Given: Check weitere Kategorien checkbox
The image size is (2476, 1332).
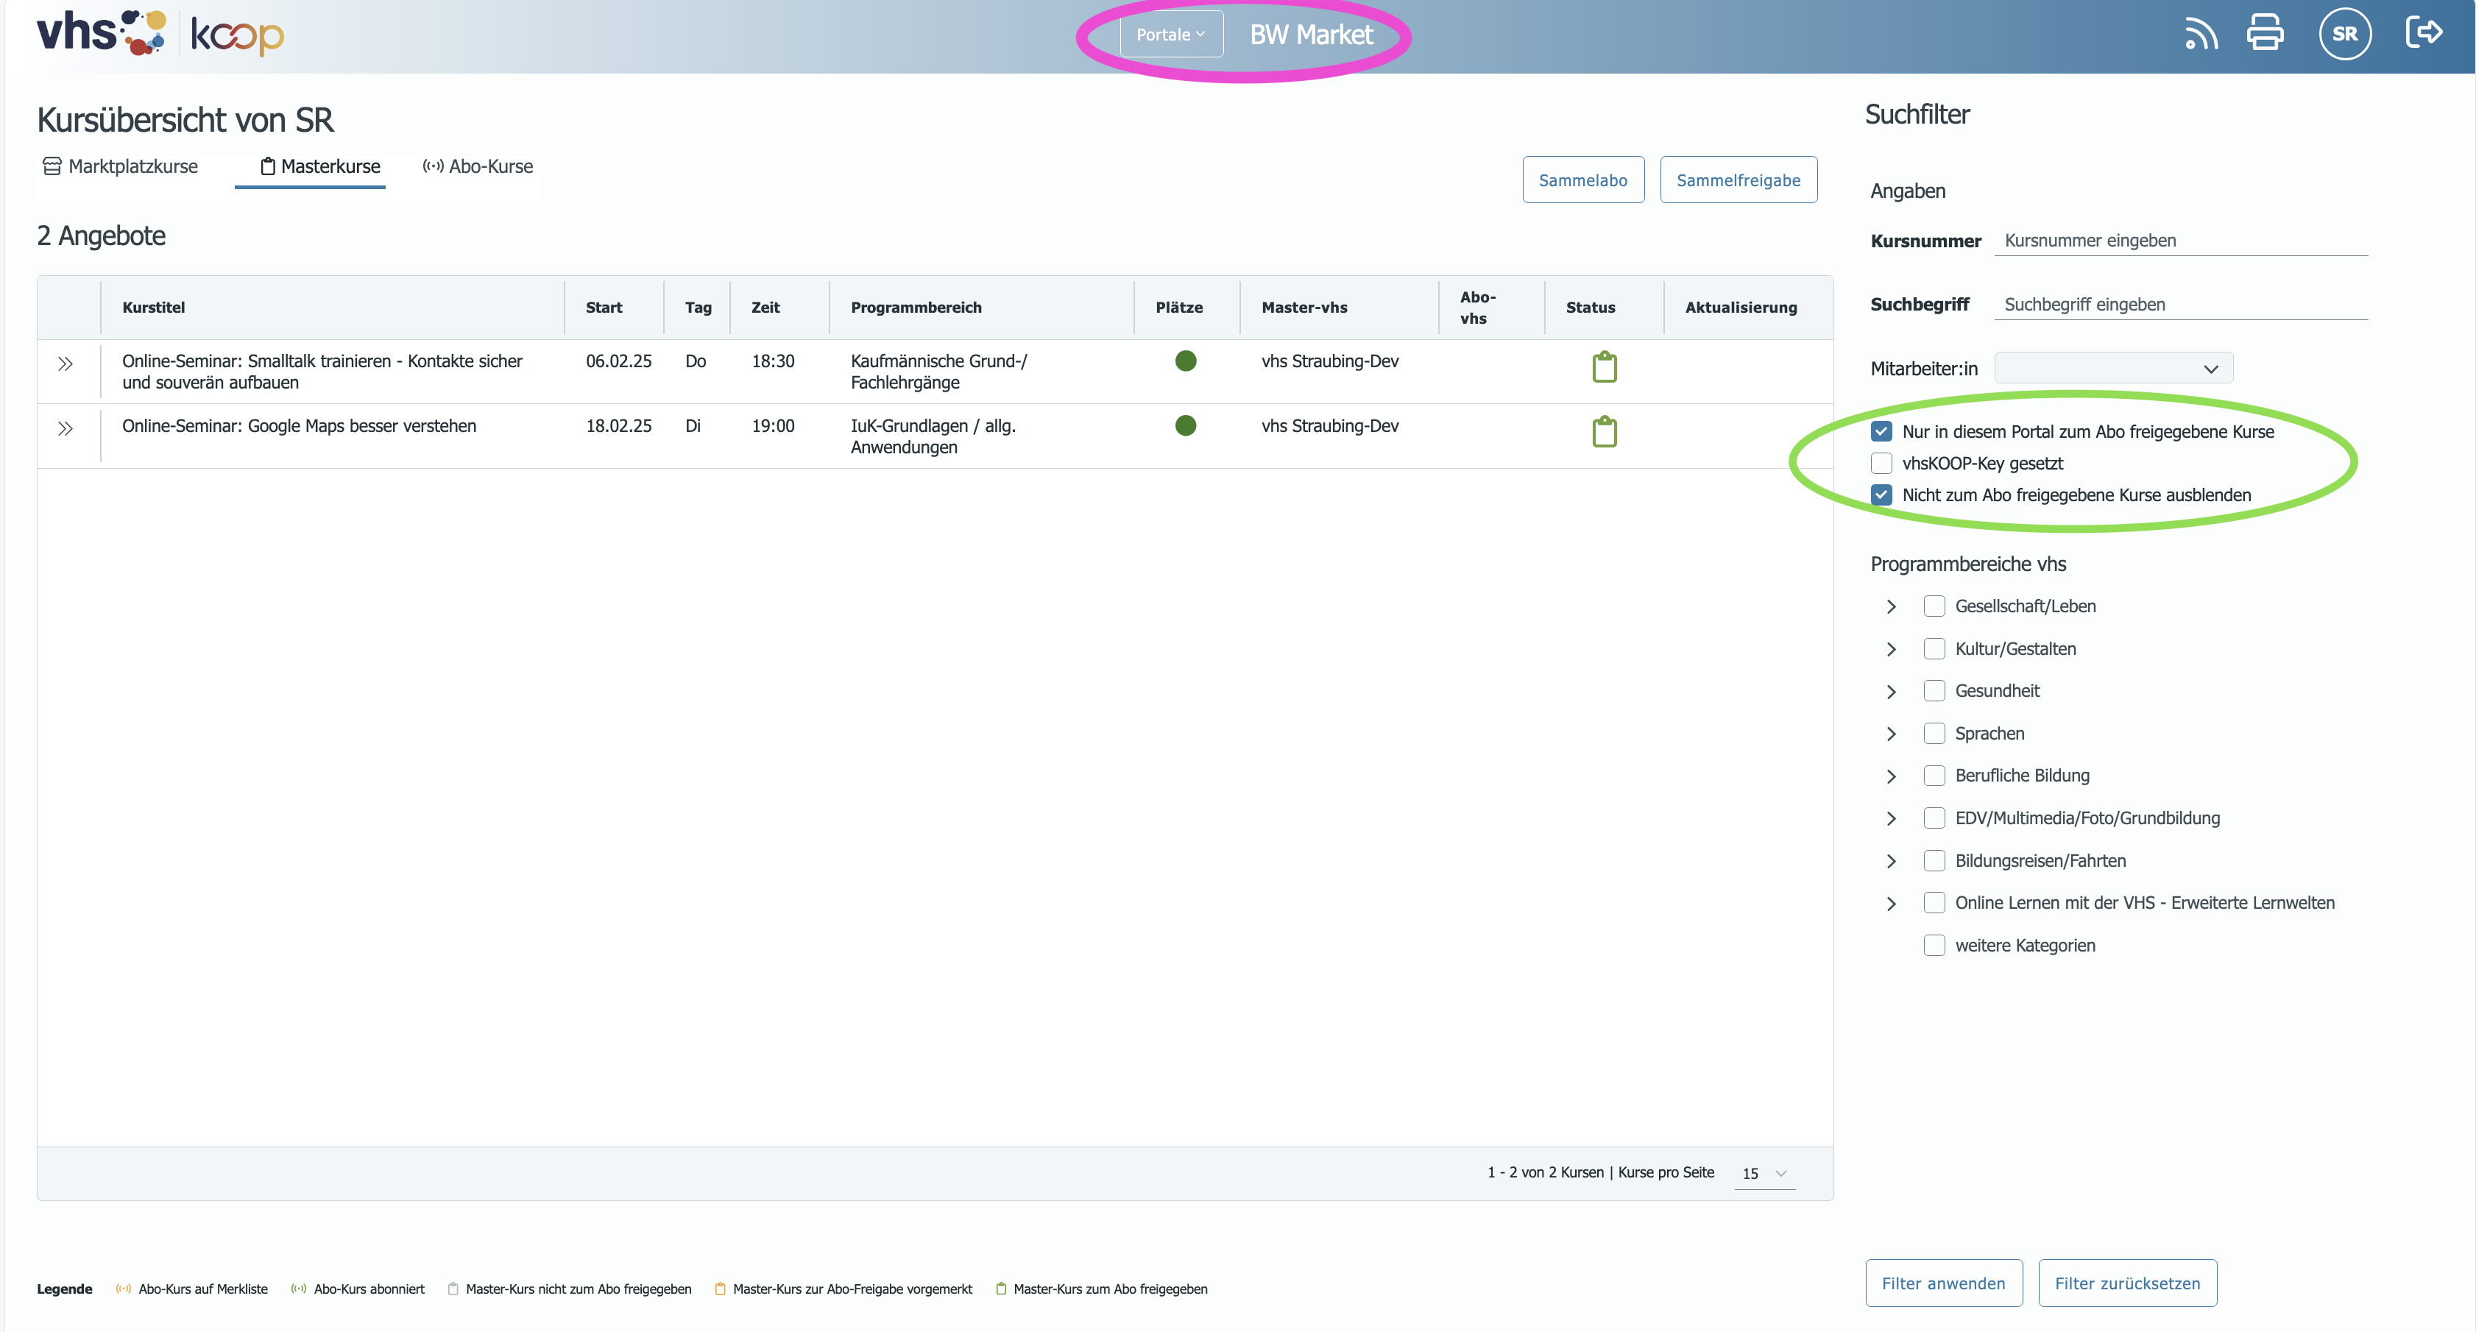Looking at the screenshot, I should click(x=1934, y=946).
